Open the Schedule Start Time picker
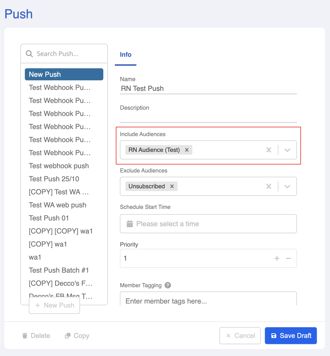The width and height of the screenshot is (330, 356). point(208,224)
